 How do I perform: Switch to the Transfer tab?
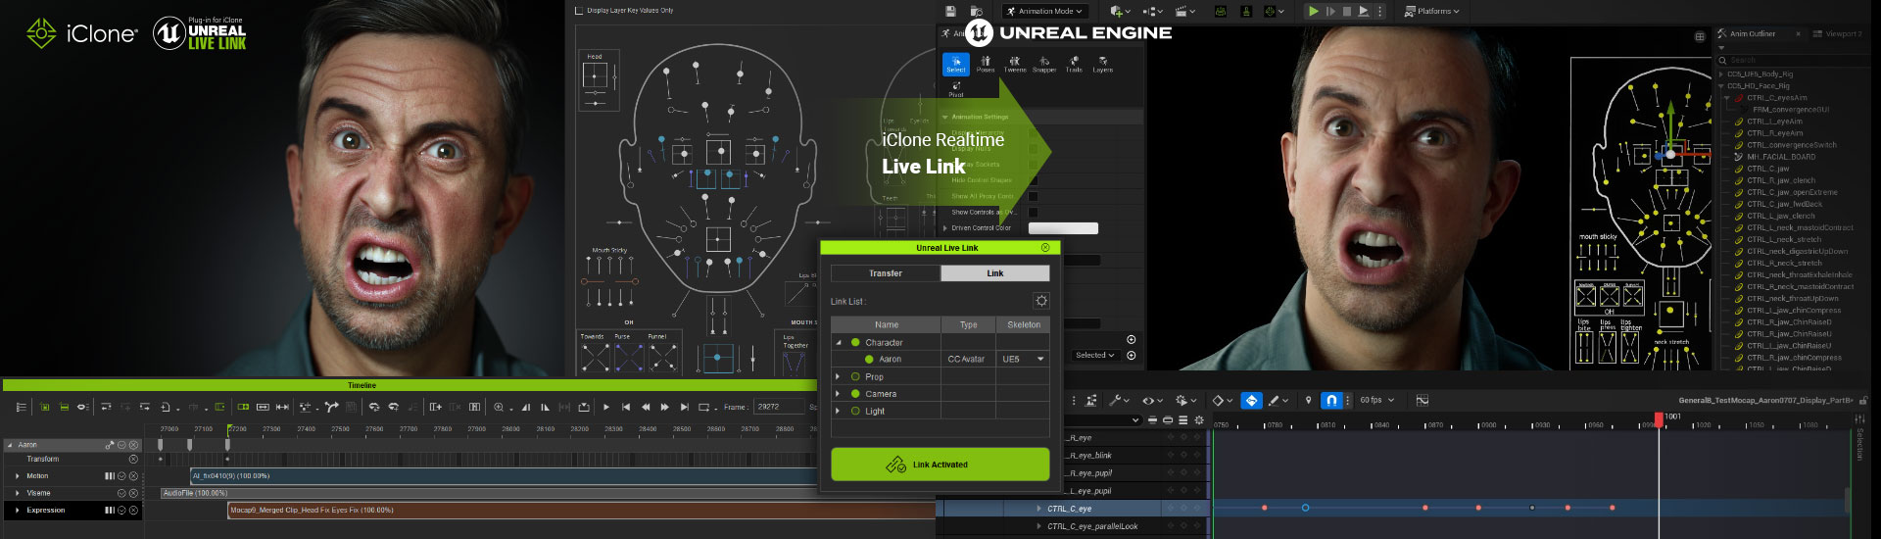886,273
